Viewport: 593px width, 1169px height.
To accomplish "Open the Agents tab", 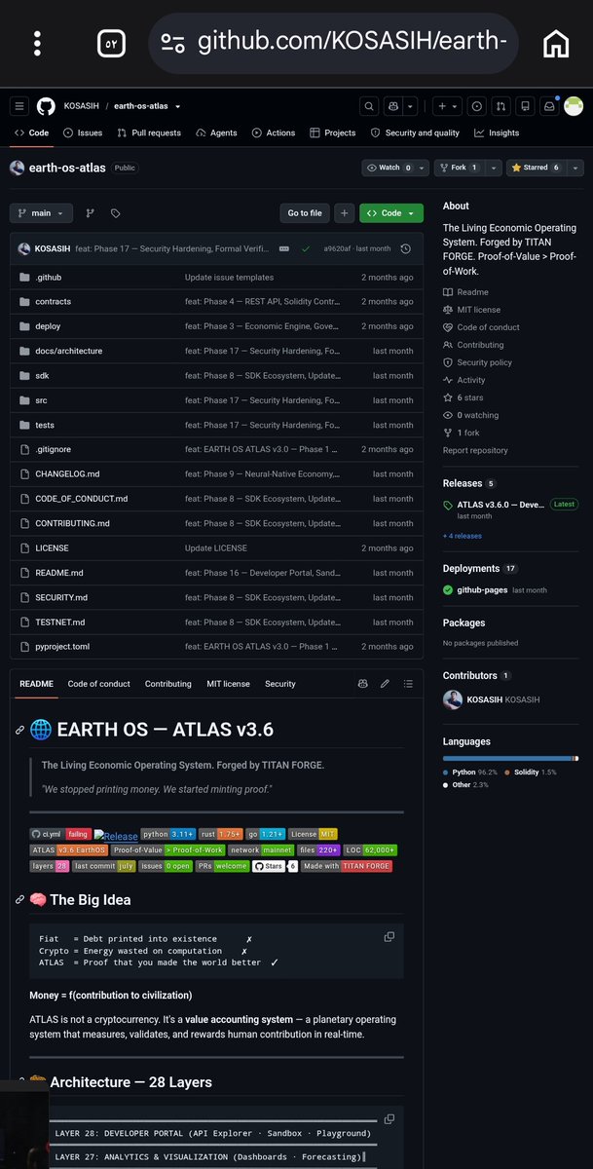I will [216, 132].
